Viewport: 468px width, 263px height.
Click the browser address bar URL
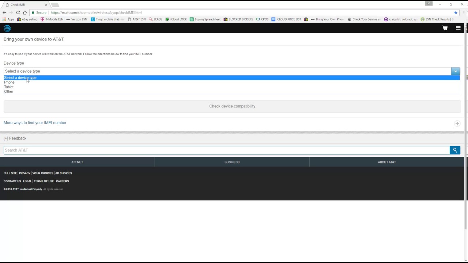[97, 12]
